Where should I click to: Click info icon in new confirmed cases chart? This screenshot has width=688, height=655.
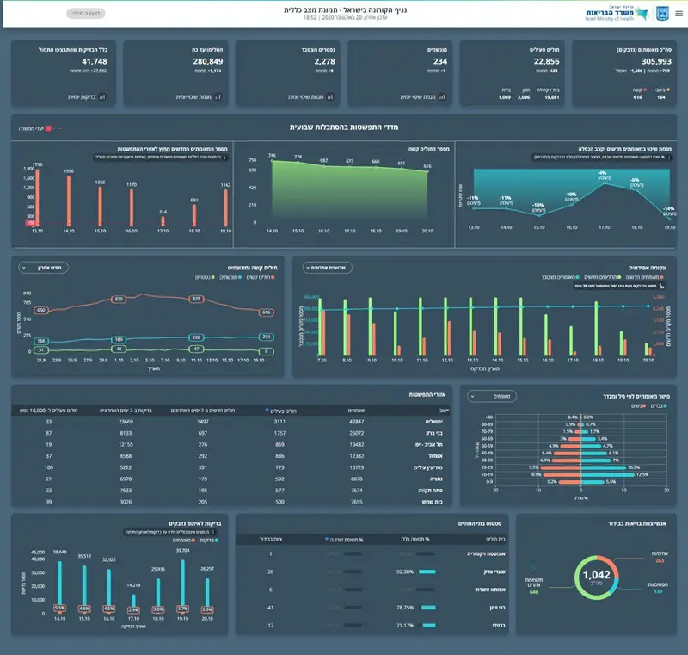(x=225, y=158)
